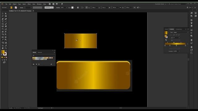Select the Curvature tool
The image size is (198, 111).
[x=6, y=19]
